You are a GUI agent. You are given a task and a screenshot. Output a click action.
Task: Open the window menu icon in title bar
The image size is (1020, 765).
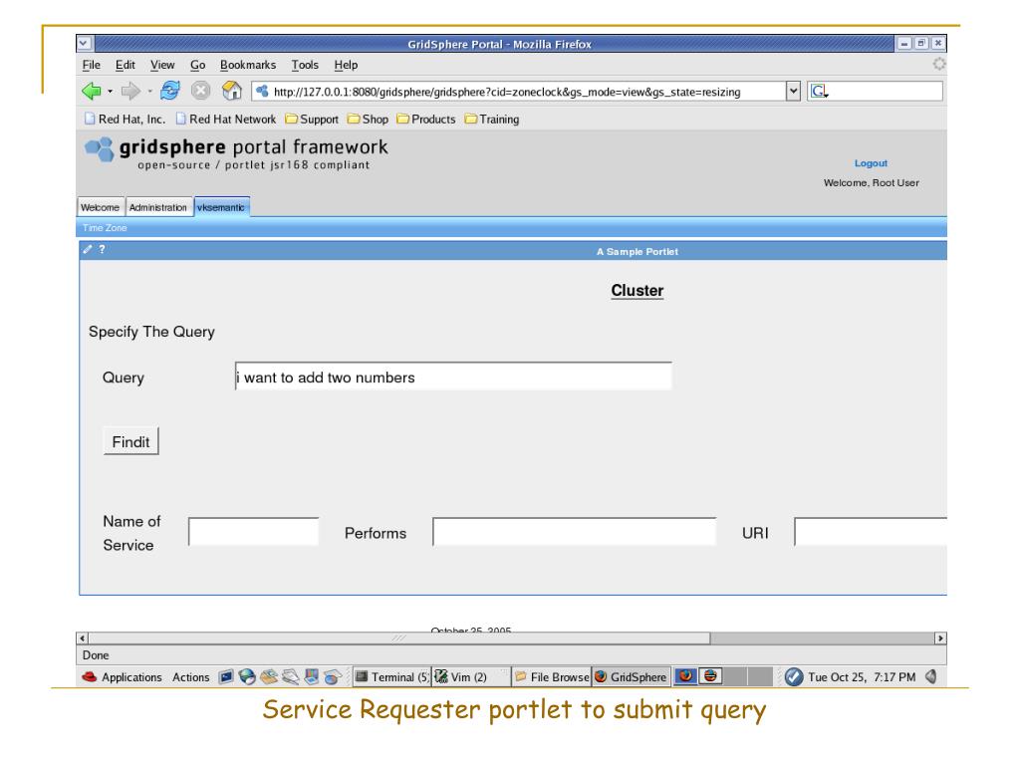coord(84,44)
